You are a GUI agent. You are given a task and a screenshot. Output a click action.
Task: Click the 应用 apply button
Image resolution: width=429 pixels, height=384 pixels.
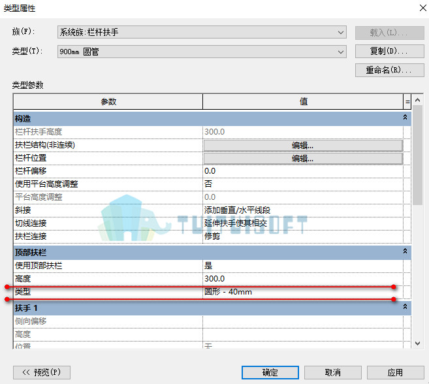click(x=395, y=372)
